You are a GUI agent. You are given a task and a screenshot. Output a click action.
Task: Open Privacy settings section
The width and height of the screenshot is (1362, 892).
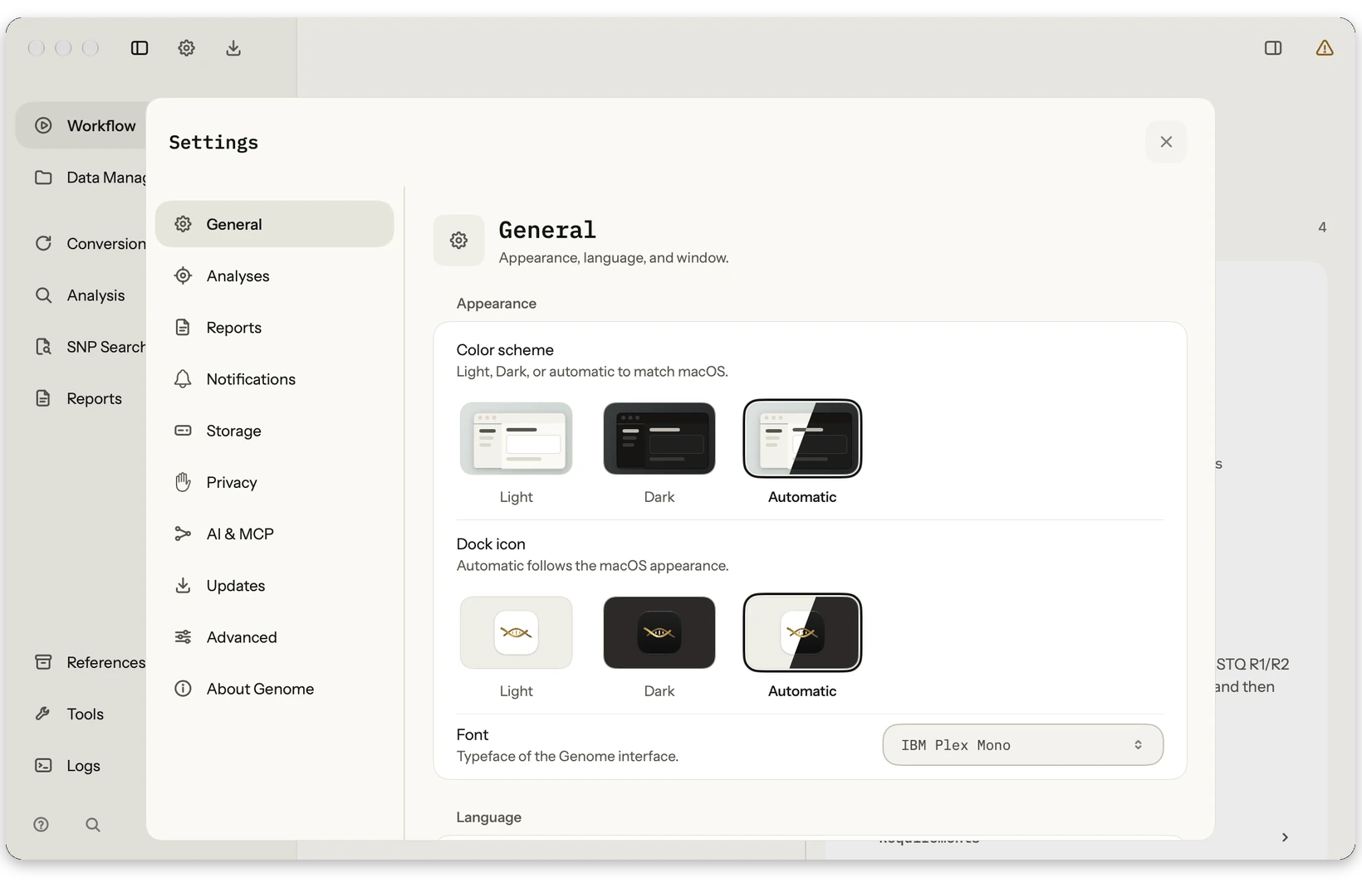(274, 482)
